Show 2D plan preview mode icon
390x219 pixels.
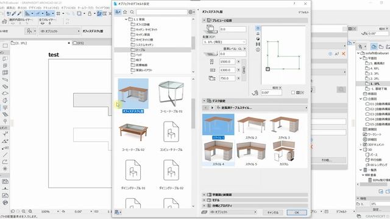(x=258, y=28)
